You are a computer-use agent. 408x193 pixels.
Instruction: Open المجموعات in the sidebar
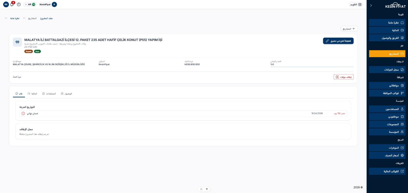click(387, 124)
